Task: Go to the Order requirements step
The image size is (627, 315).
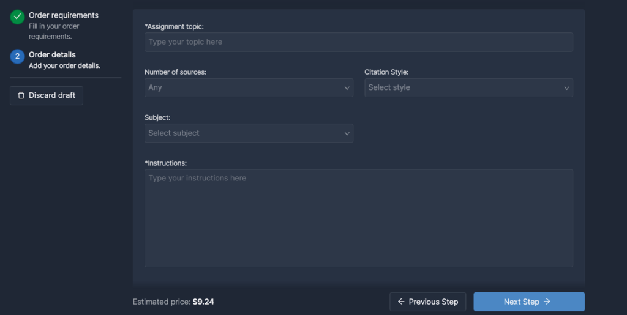Action: pyautogui.click(x=64, y=15)
